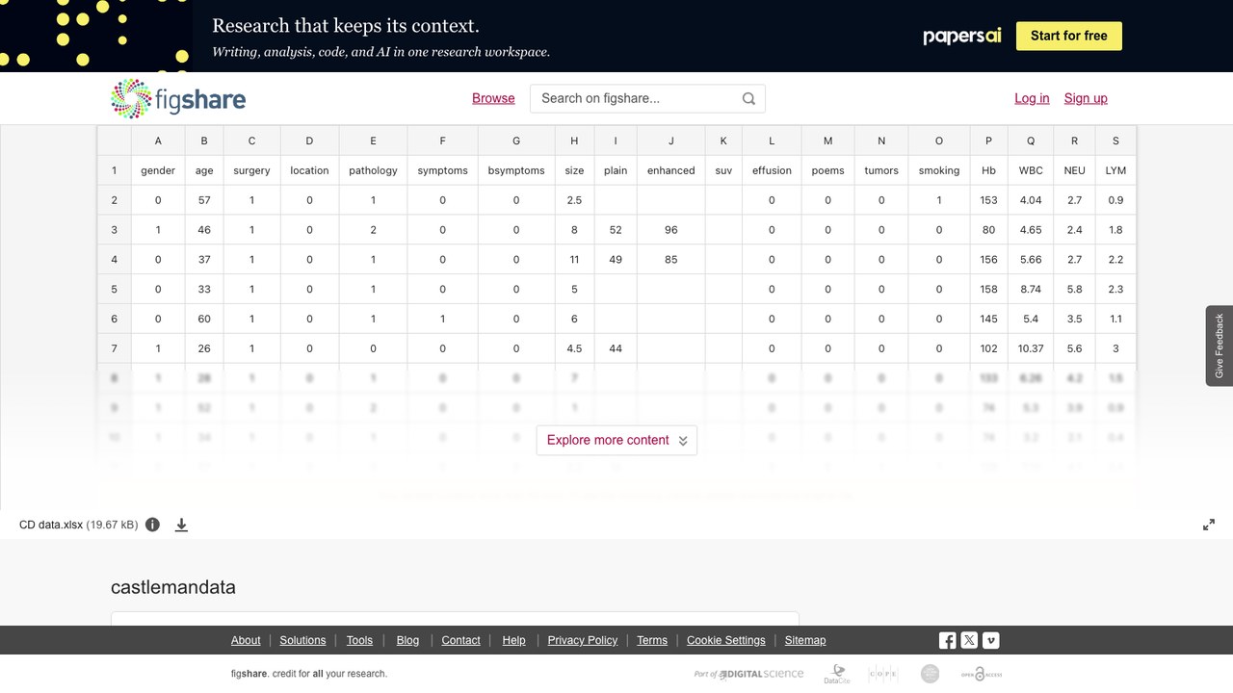Open the Blog footer link
This screenshot has width=1233, height=693.
(408, 640)
